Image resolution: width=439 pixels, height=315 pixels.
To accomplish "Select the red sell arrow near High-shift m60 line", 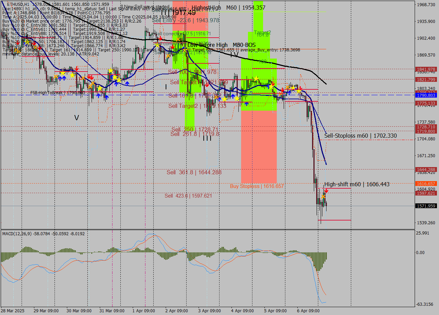I will pyautogui.click(x=326, y=191).
